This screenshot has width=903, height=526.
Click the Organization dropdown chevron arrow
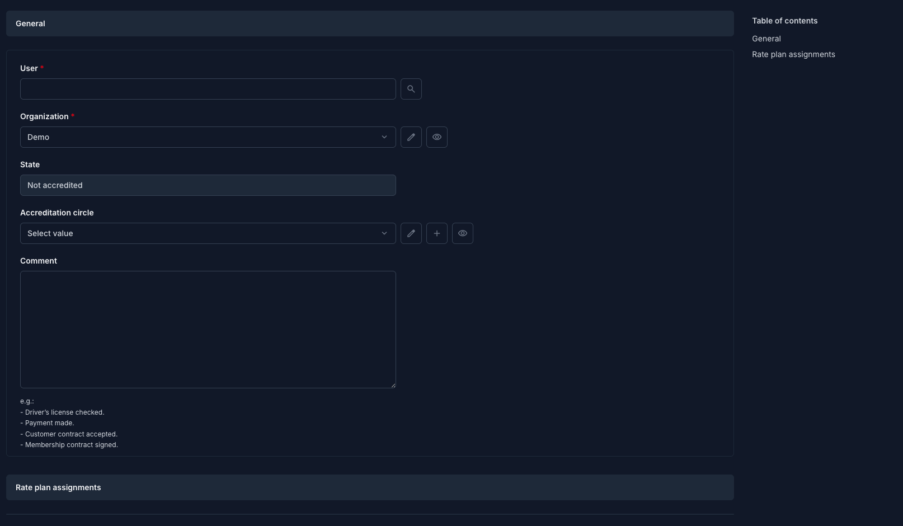click(x=384, y=137)
